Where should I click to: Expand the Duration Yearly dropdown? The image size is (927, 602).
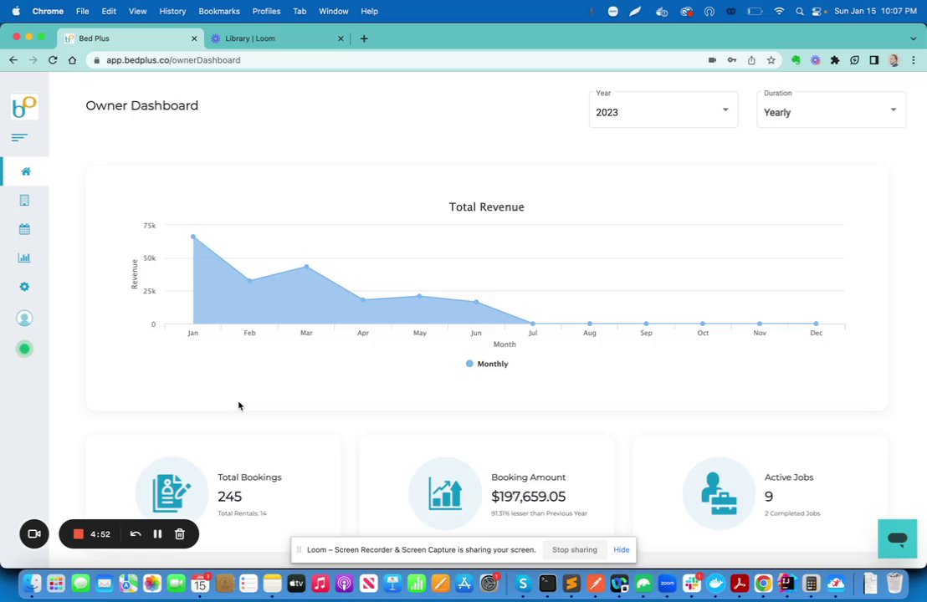(x=831, y=110)
